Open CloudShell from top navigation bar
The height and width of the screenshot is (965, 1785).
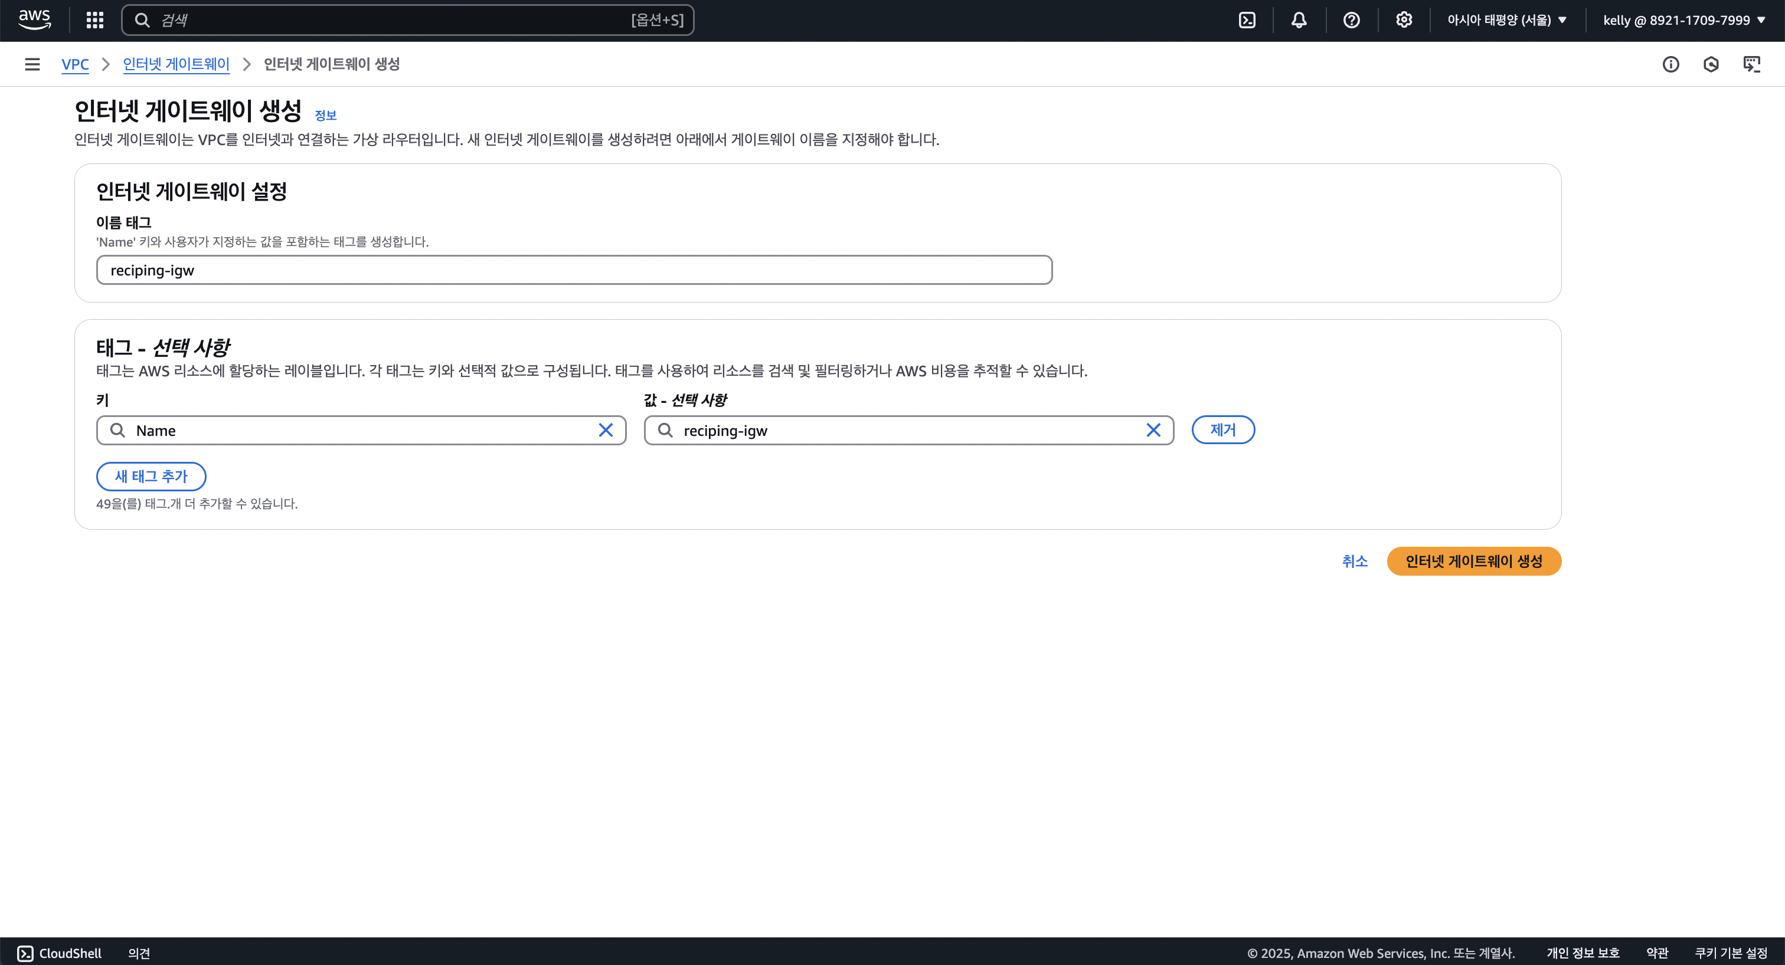[1247, 20]
